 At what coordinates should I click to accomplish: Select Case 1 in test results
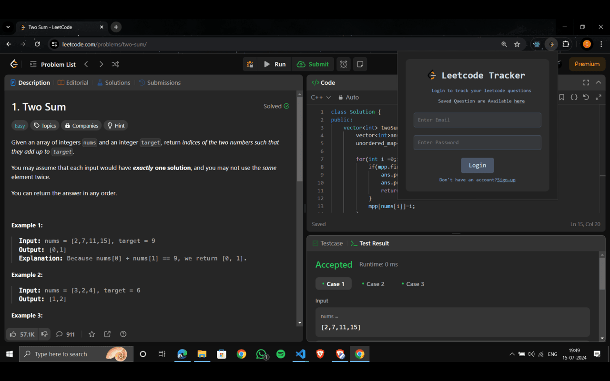pos(333,284)
